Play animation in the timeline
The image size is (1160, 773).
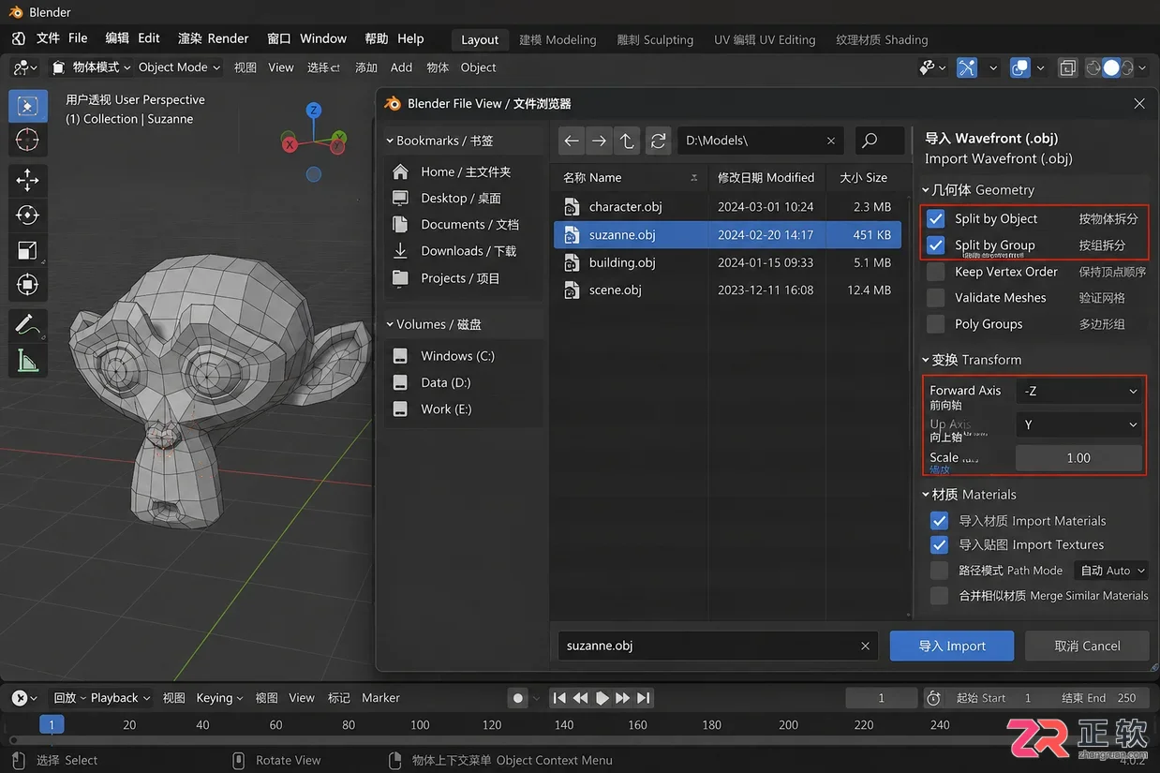coord(602,698)
